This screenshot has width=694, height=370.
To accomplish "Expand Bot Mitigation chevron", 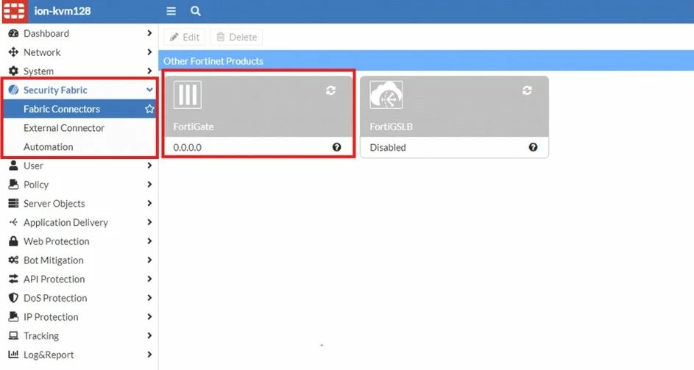I will [x=149, y=260].
